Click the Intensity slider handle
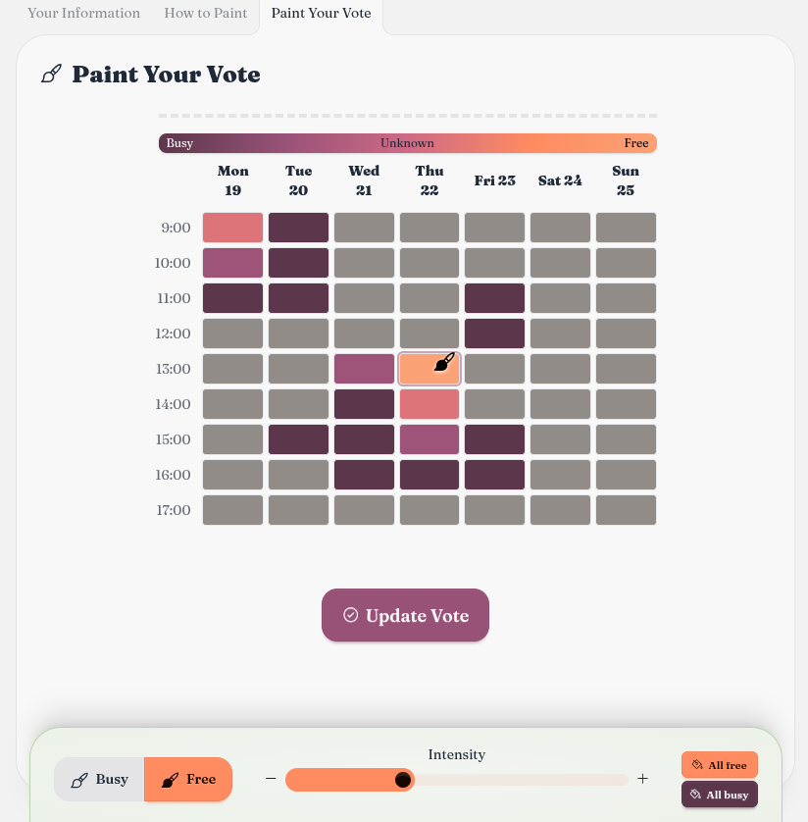 [x=402, y=780]
